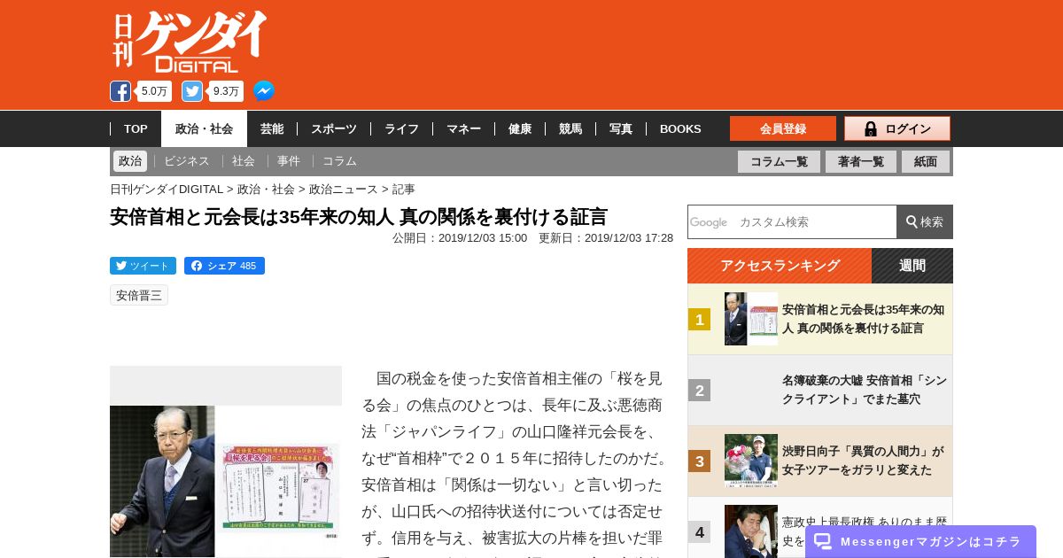This screenshot has width=1063, height=558.
Task: Click the 日刊ゲンダイ DIGITAL logo
Action: pyautogui.click(x=190, y=42)
